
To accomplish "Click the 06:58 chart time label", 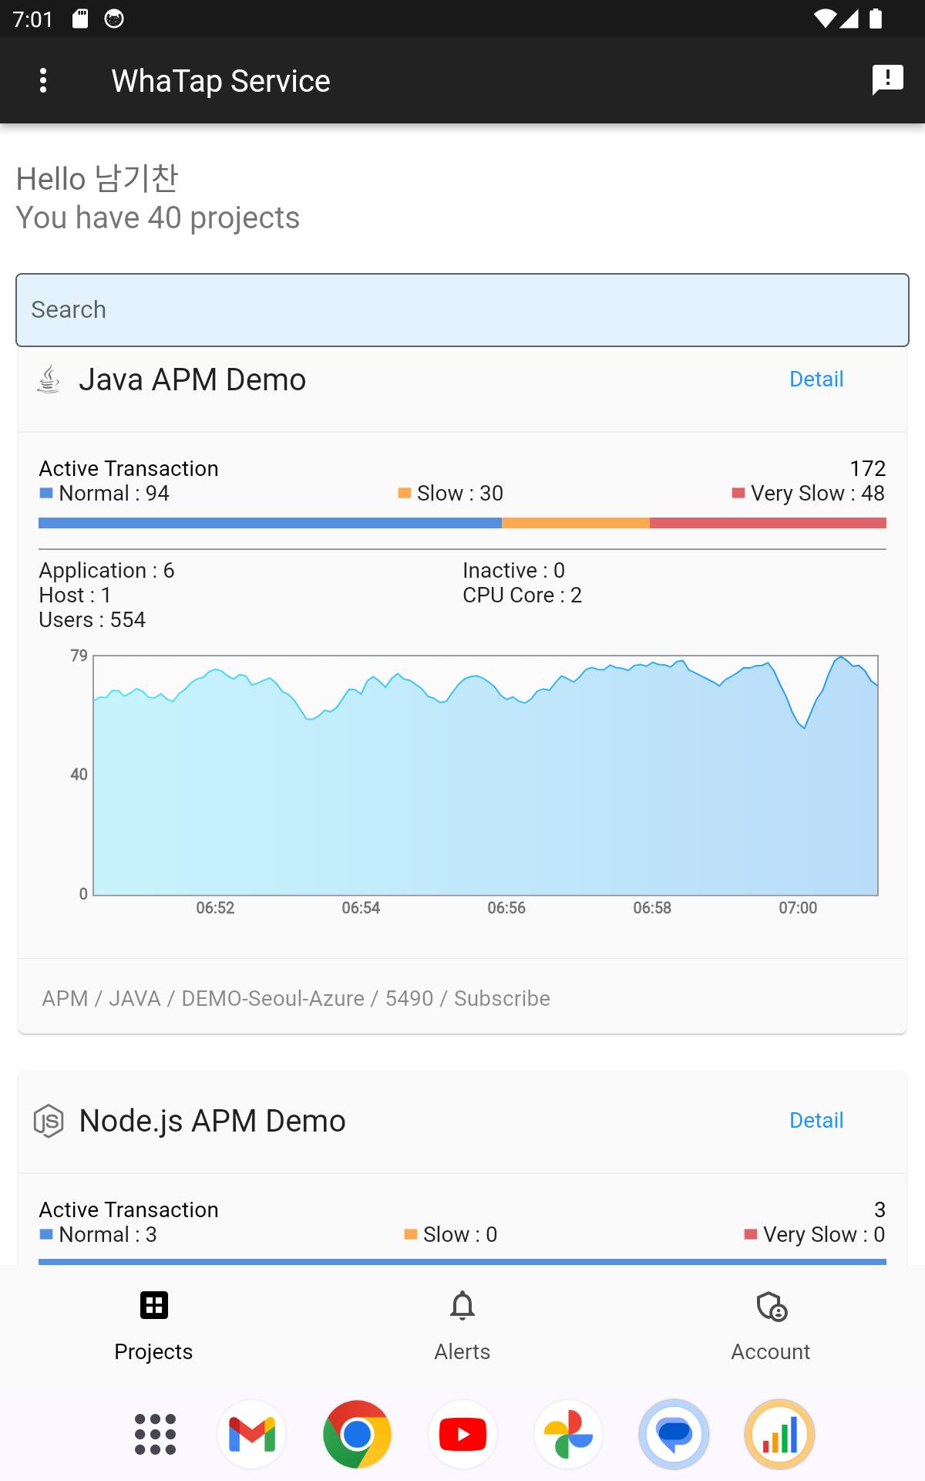I will [652, 908].
